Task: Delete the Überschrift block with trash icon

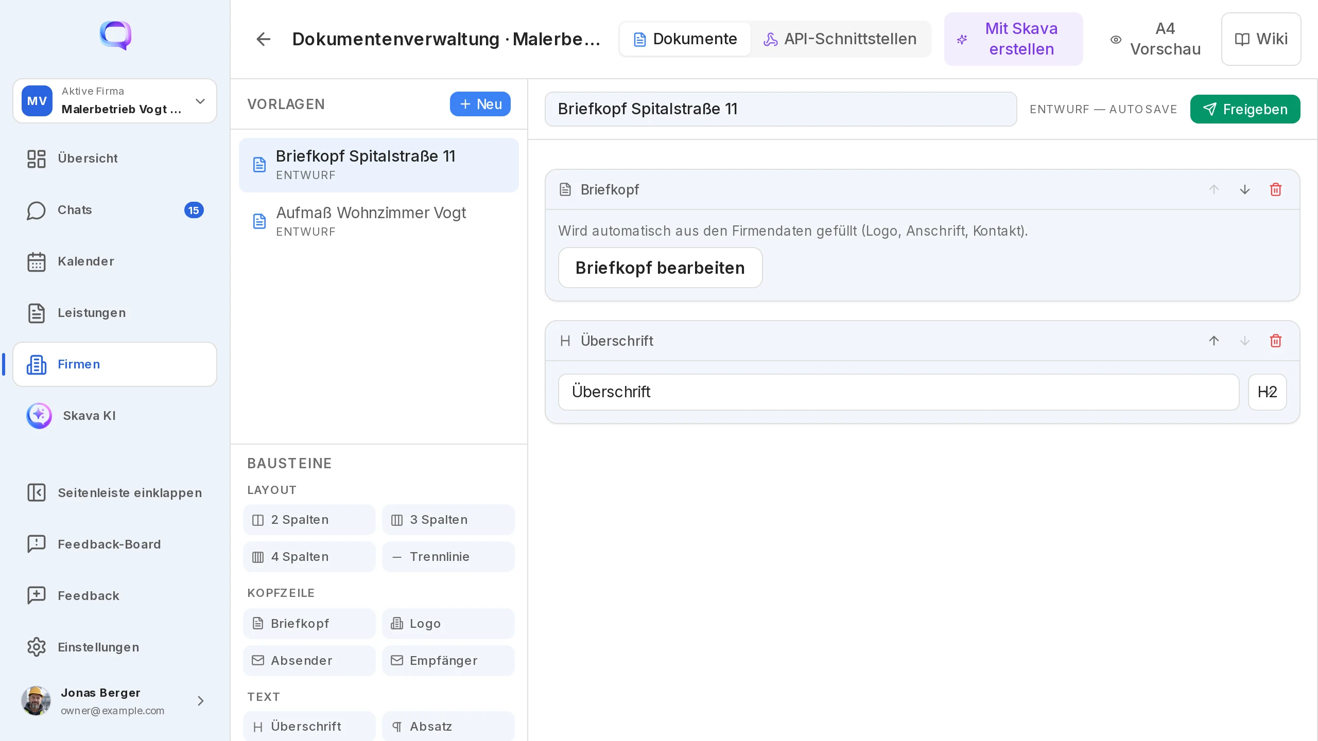Action: [x=1275, y=341]
